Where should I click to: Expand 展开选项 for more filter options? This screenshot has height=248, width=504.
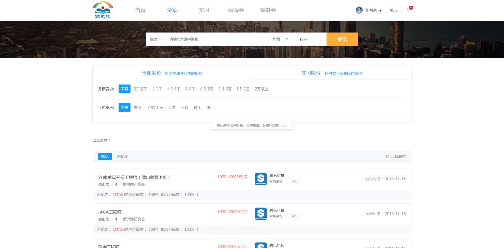(252, 126)
